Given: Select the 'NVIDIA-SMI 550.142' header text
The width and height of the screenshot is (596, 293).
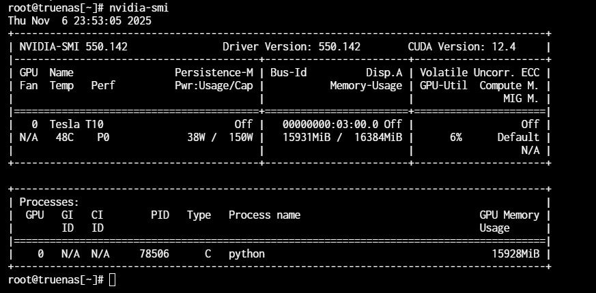Looking at the screenshot, I should [73, 47].
